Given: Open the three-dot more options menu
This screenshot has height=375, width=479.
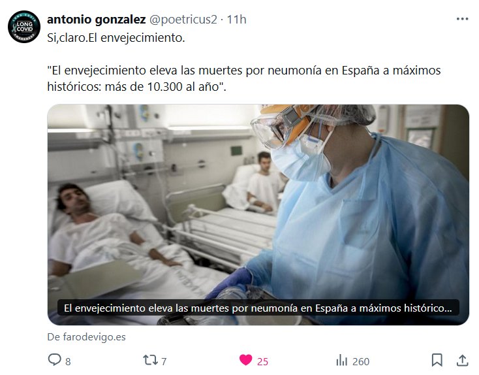Looking at the screenshot, I should coord(462,19).
